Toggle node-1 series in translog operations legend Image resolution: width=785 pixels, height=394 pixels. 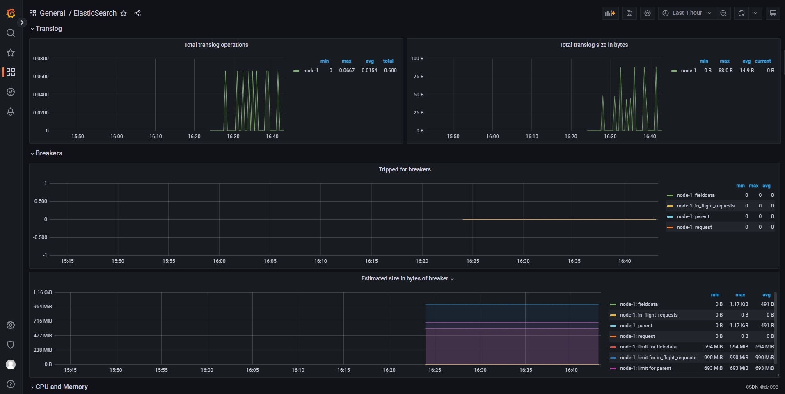(x=311, y=71)
